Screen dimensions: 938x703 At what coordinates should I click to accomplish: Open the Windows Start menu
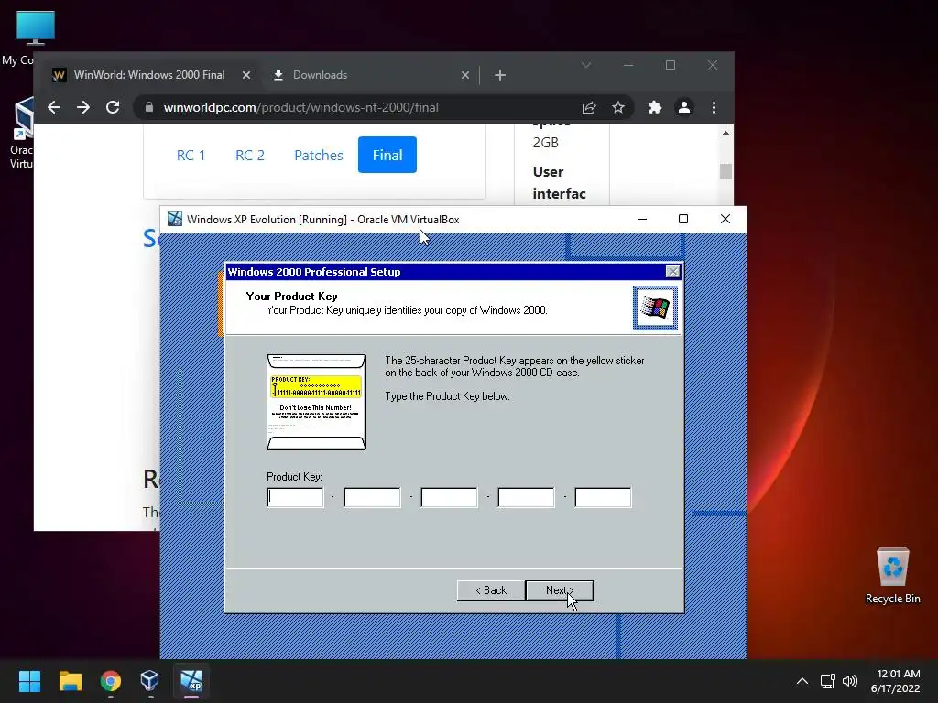(x=29, y=681)
